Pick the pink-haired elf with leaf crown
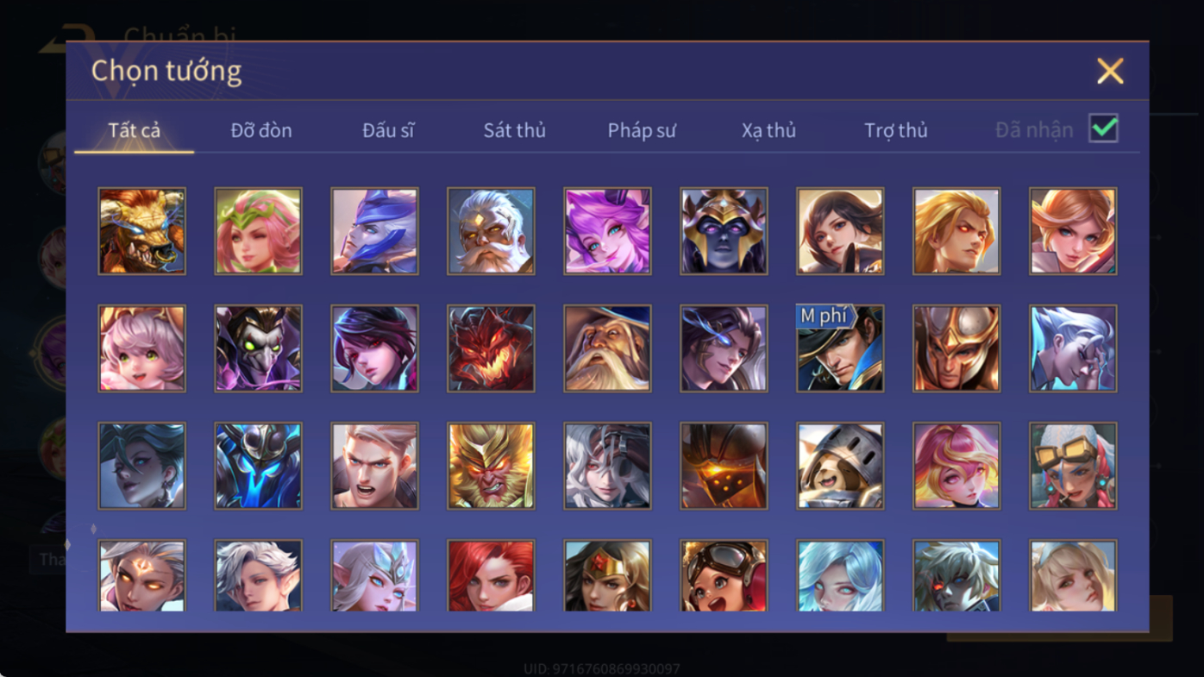This screenshot has width=1204, height=677. 258,231
